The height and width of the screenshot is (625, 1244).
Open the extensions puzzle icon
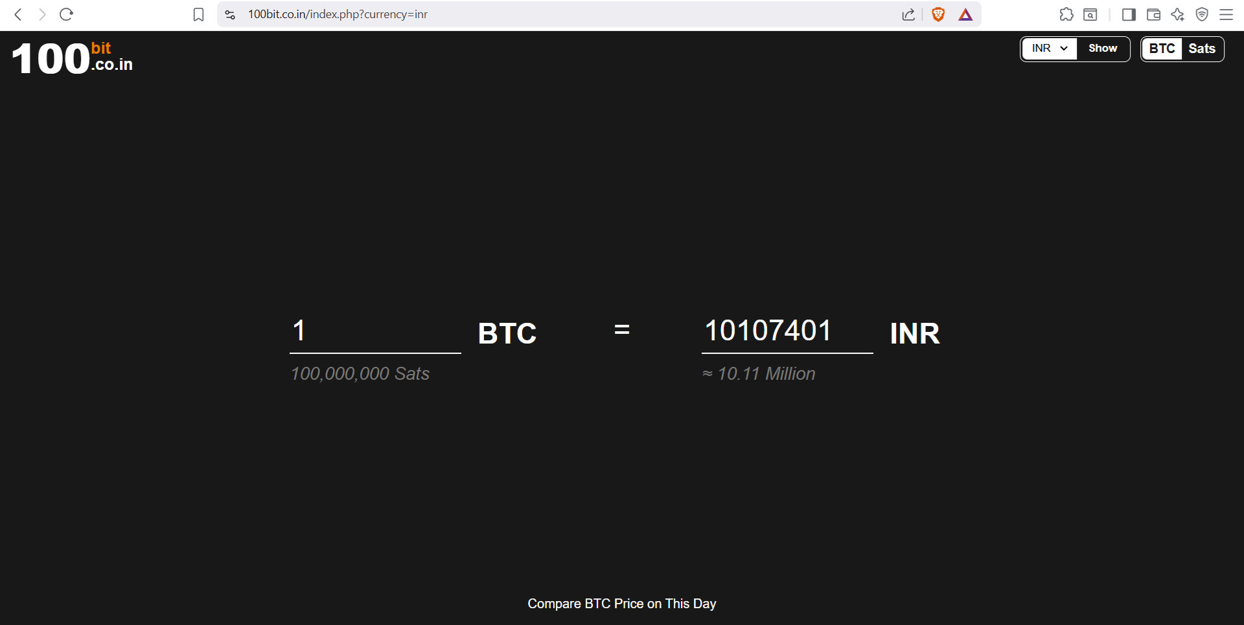click(x=1066, y=14)
